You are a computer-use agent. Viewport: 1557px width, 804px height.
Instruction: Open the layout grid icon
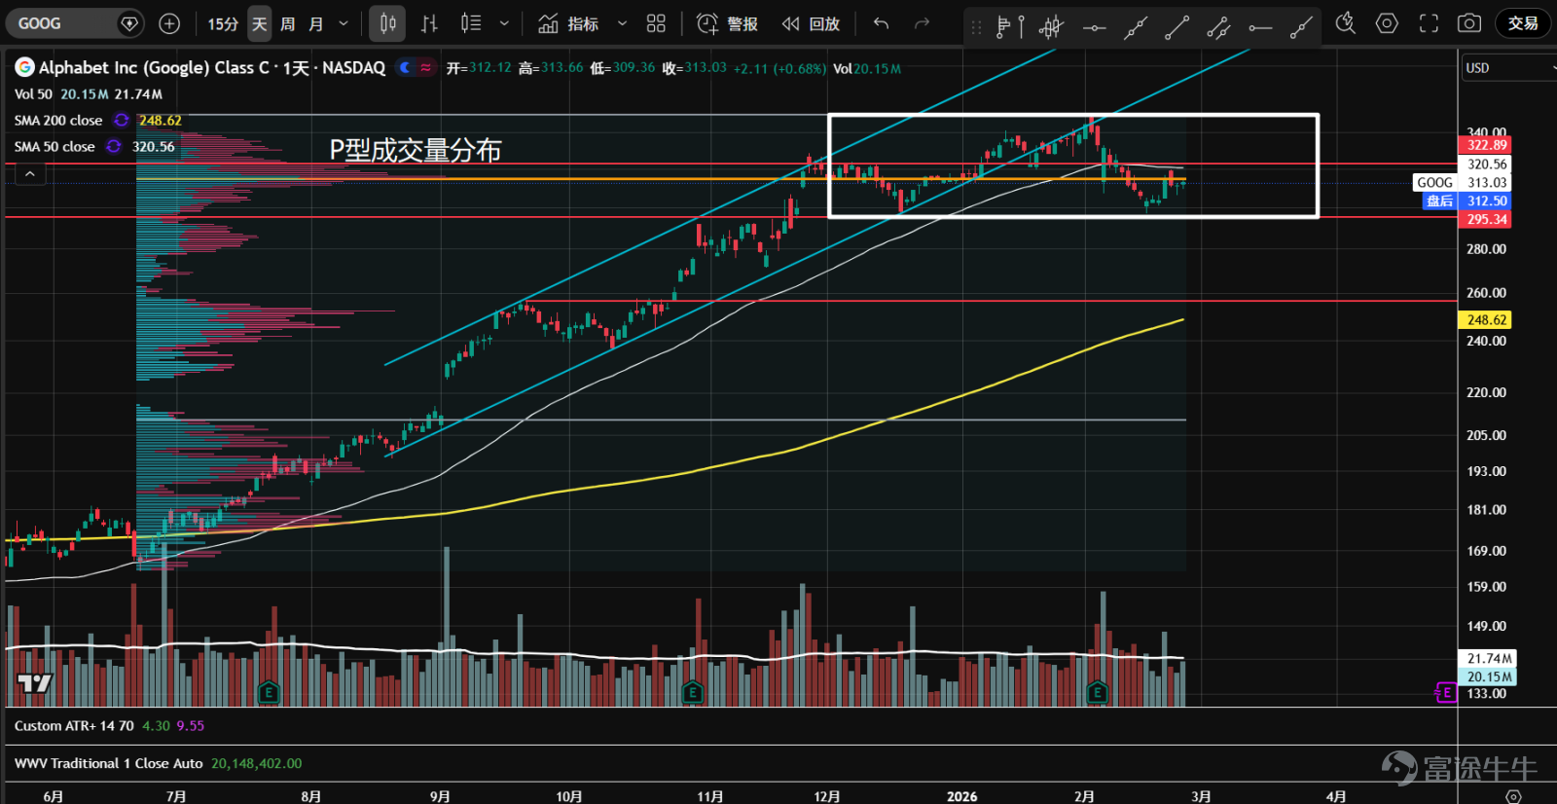coord(656,23)
